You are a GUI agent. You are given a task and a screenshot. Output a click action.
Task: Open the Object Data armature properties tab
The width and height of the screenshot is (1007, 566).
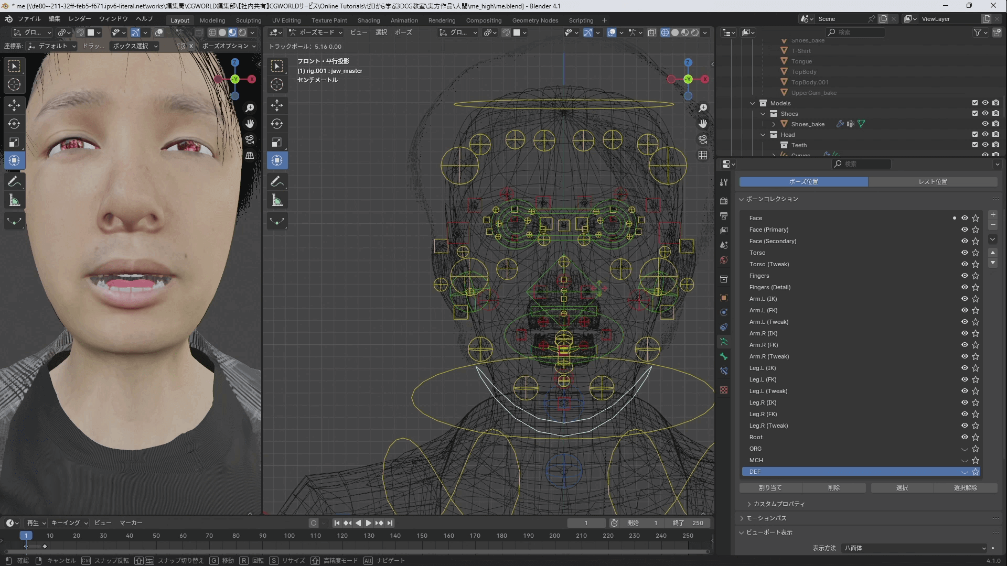[x=724, y=342]
